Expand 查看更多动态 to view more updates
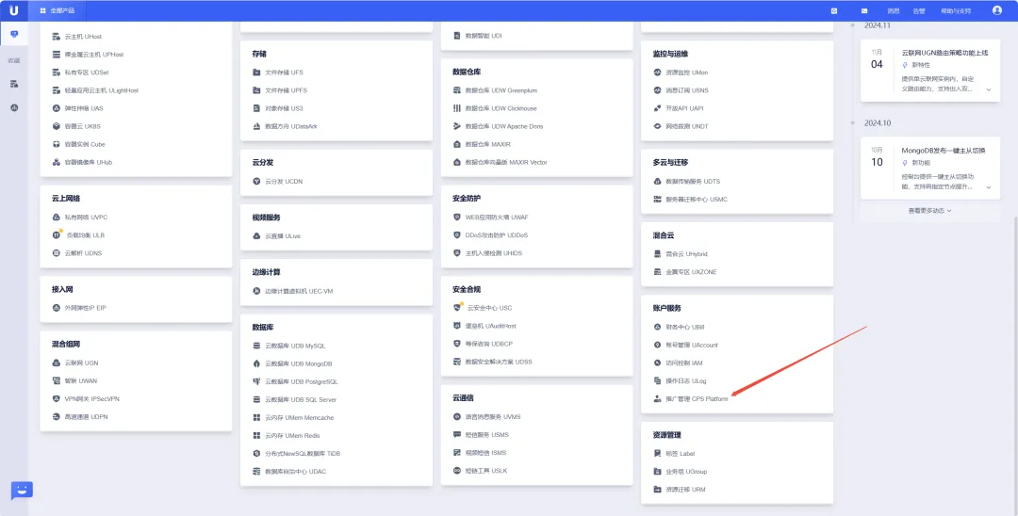Screen dimensions: 1018x516 (929, 211)
